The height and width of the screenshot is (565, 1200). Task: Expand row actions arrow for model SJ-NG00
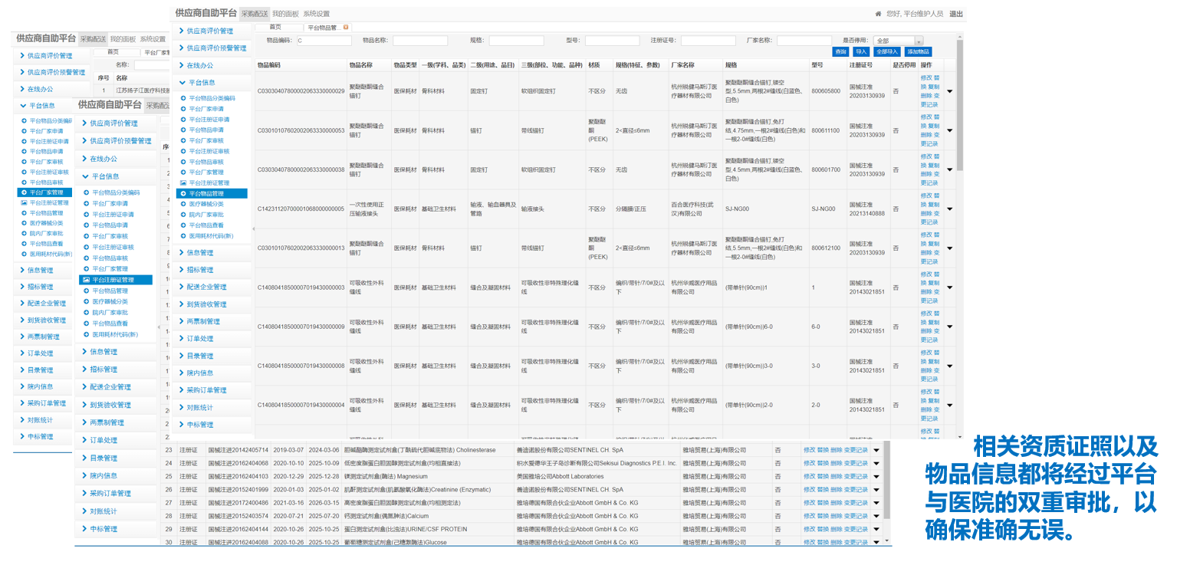[950, 209]
